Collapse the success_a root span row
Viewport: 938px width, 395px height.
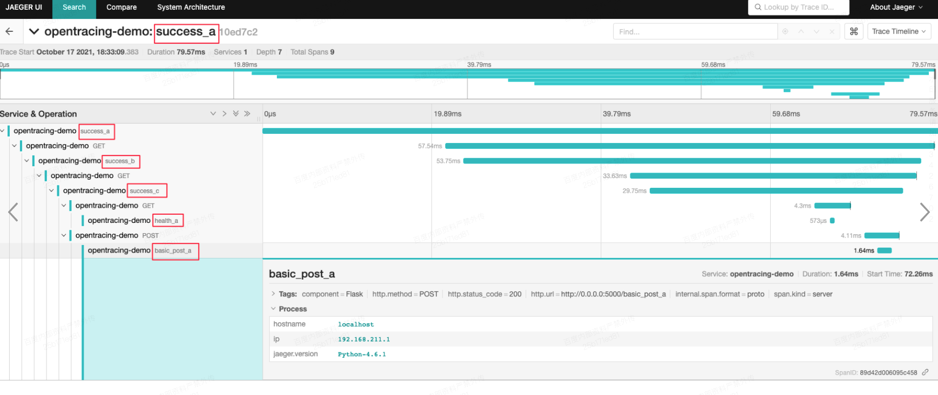(x=3, y=131)
